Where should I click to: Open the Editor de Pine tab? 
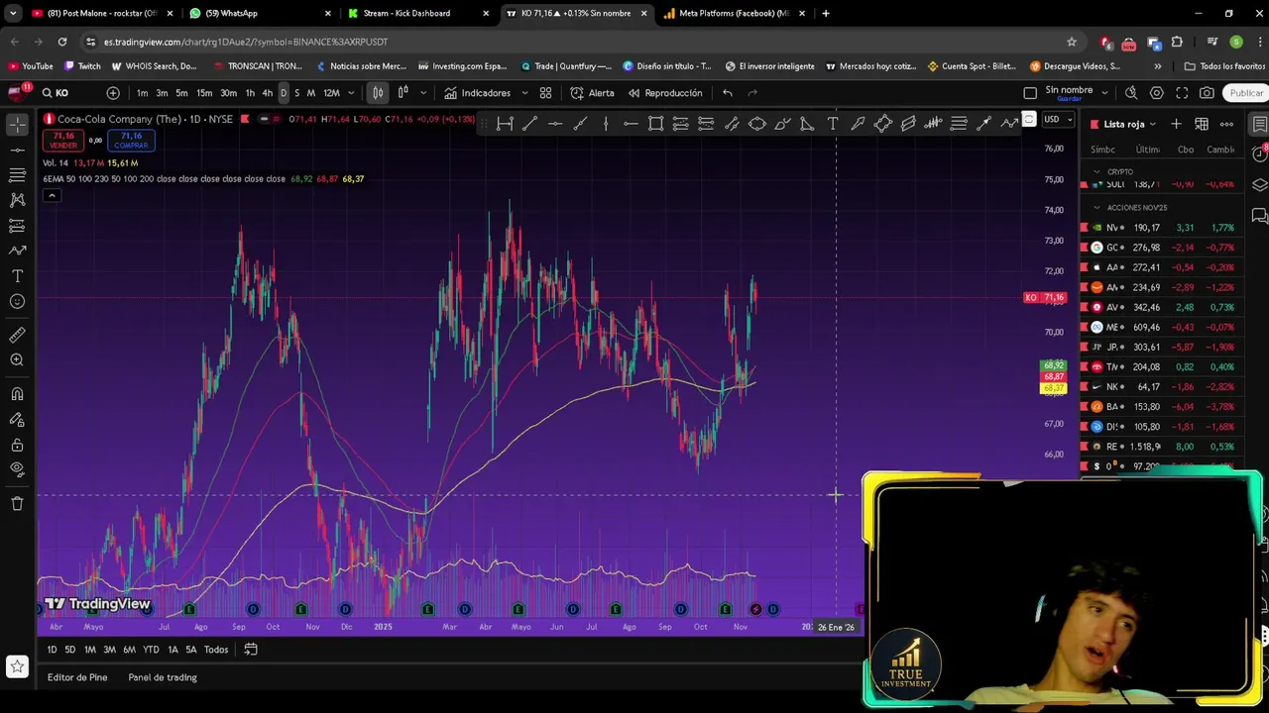coord(77,677)
